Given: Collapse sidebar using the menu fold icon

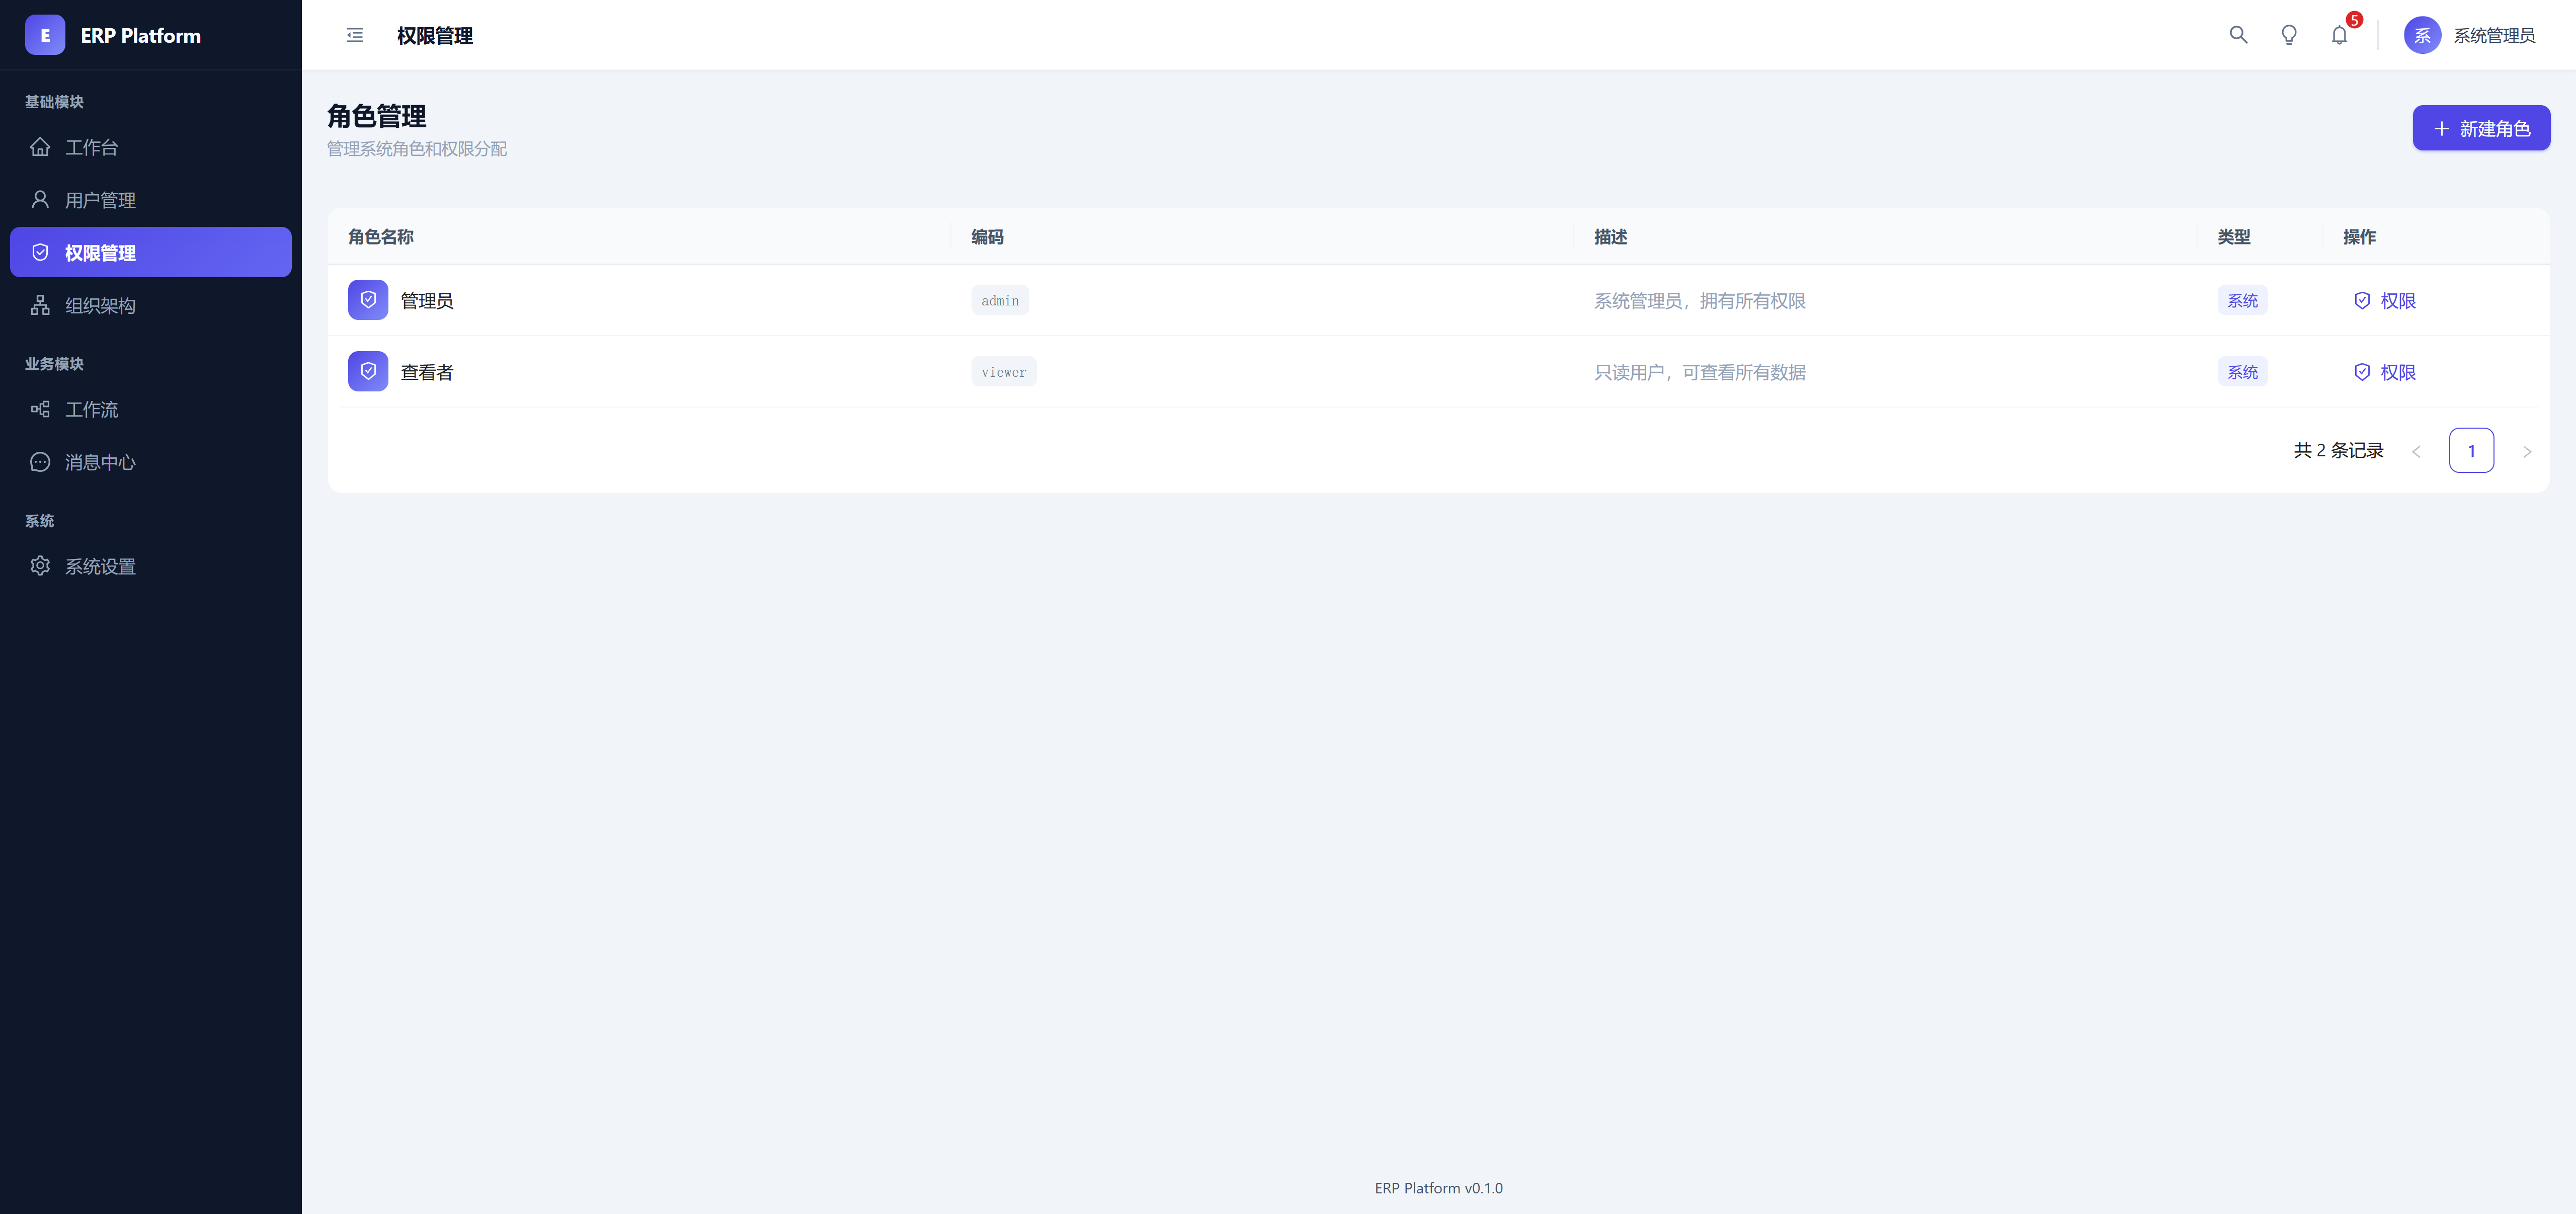Looking at the screenshot, I should [355, 35].
